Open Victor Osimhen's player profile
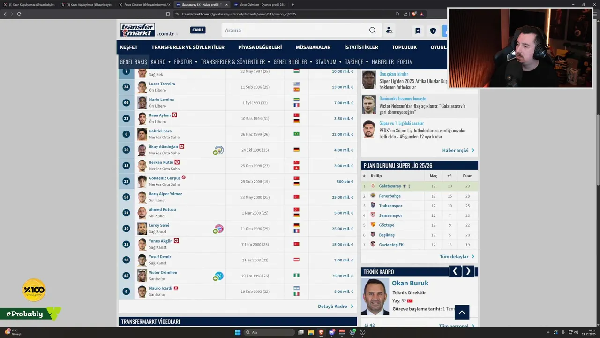This screenshot has height=338, width=600. (163, 272)
